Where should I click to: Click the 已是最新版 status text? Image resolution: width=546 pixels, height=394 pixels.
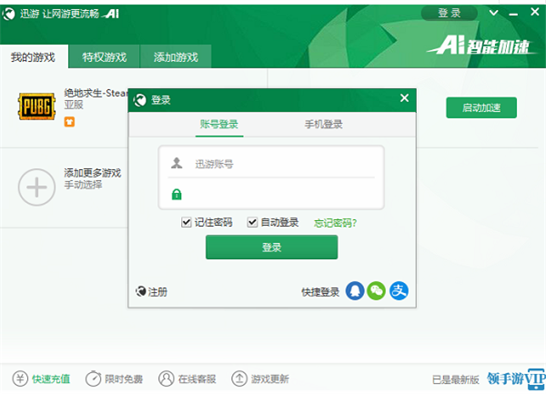click(x=456, y=379)
